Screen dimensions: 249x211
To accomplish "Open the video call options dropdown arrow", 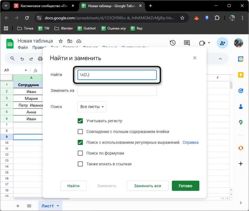I will [209, 43].
